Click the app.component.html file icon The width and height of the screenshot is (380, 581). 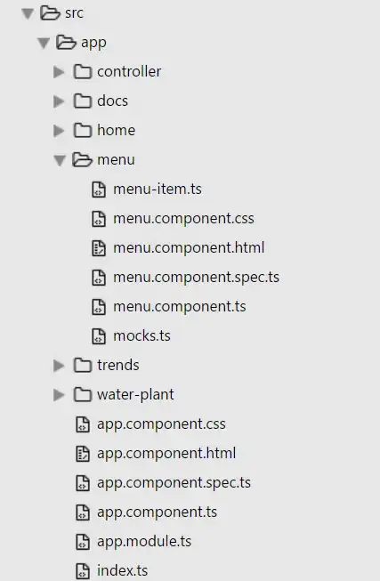click(83, 454)
